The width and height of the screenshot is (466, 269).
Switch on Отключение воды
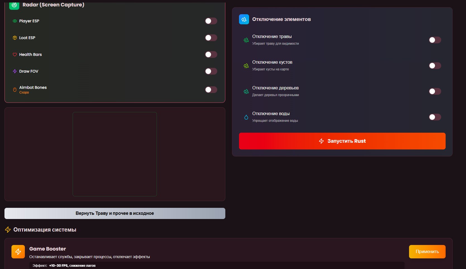pyautogui.click(x=435, y=117)
